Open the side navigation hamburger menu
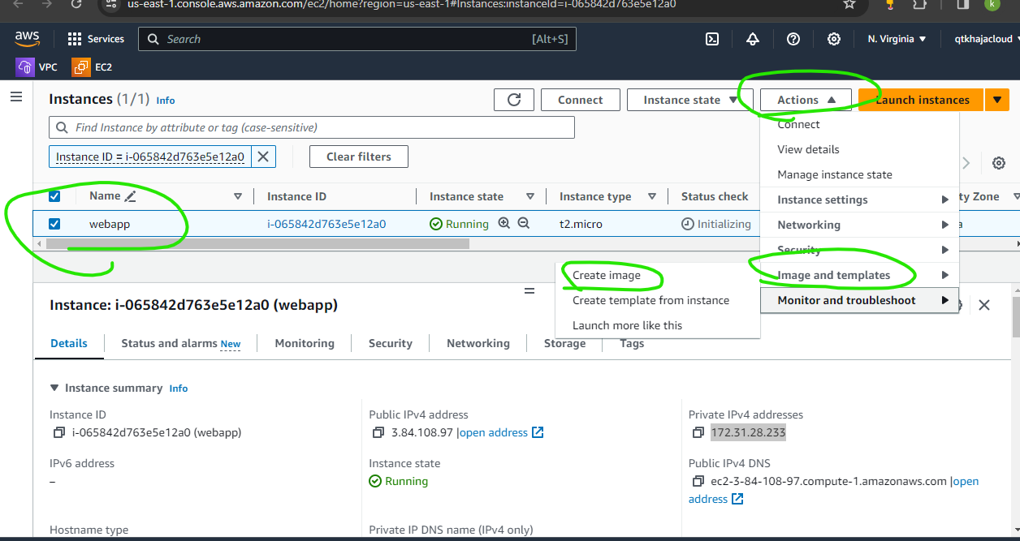The height and width of the screenshot is (541, 1020). click(x=16, y=97)
